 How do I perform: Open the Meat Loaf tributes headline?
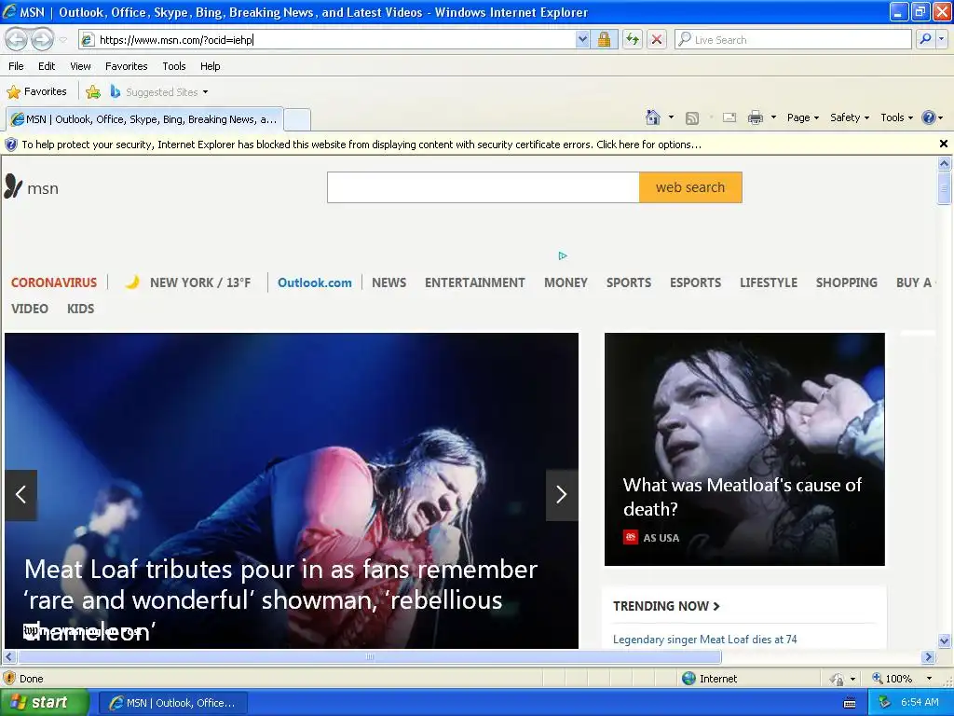pos(280,599)
